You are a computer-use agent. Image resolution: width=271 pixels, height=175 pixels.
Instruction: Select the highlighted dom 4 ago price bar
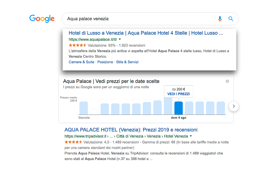tap(178, 108)
